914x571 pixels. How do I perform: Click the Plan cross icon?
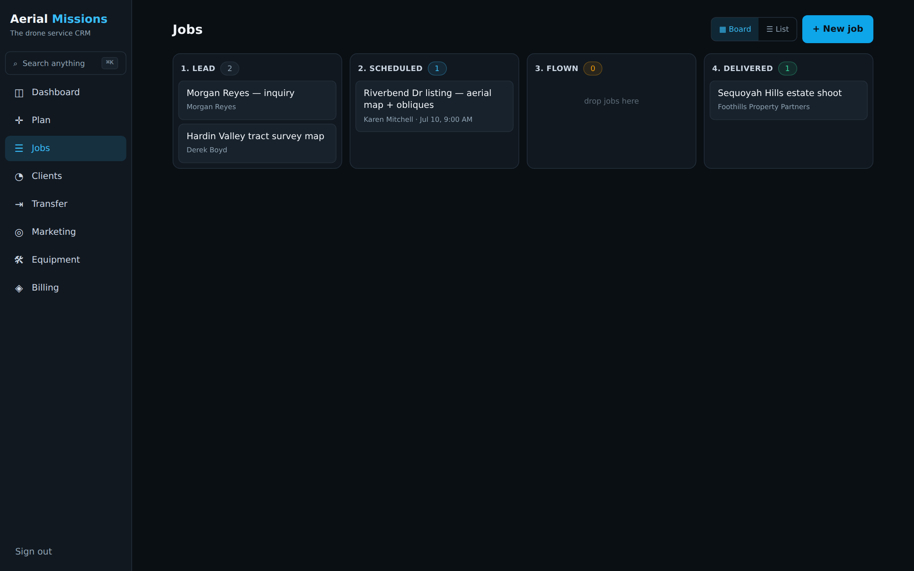[x=19, y=121]
